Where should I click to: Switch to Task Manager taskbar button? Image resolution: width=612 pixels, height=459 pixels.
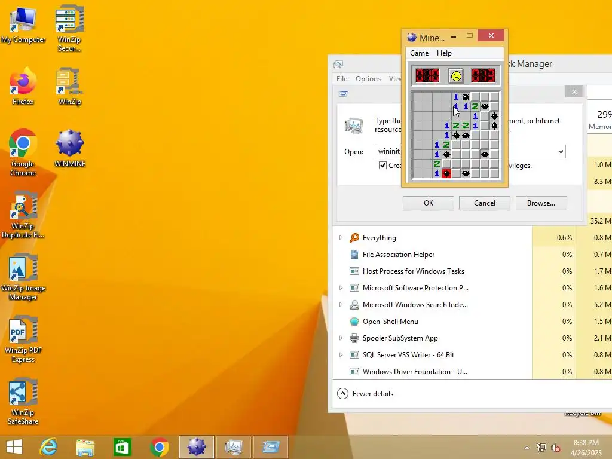tap(234, 447)
